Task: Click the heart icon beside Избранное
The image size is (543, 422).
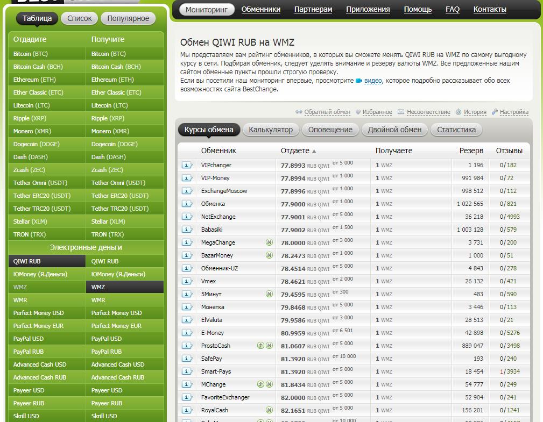Action: point(358,112)
